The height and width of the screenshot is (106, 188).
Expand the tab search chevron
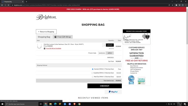coord(172,1)
